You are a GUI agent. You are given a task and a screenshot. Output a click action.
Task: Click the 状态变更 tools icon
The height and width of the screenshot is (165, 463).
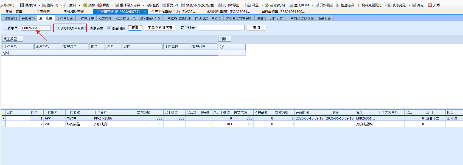click(389, 5)
